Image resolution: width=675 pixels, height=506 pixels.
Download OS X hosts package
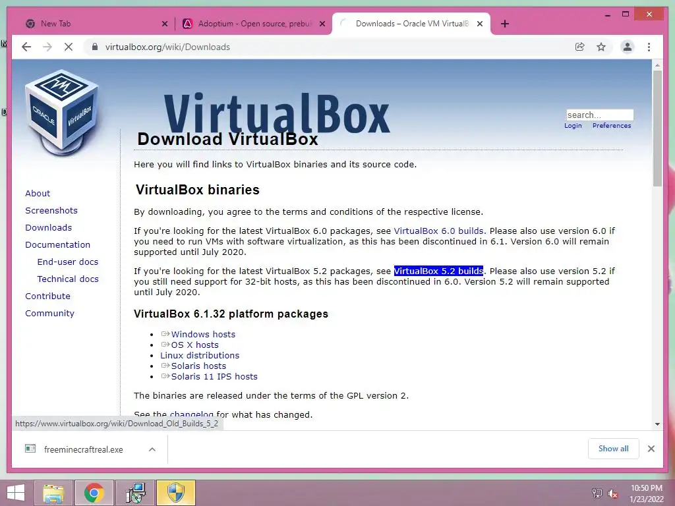pos(194,345)
